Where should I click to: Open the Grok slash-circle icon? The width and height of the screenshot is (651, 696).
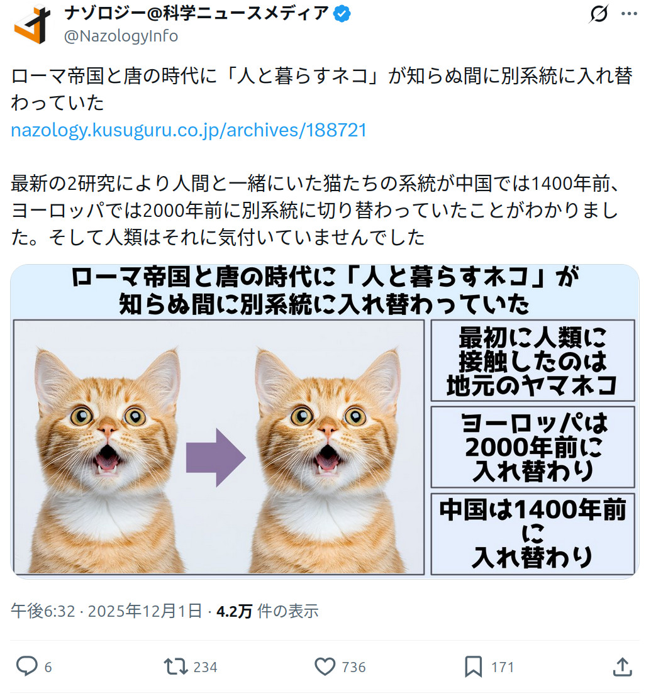tap(599, 14)
